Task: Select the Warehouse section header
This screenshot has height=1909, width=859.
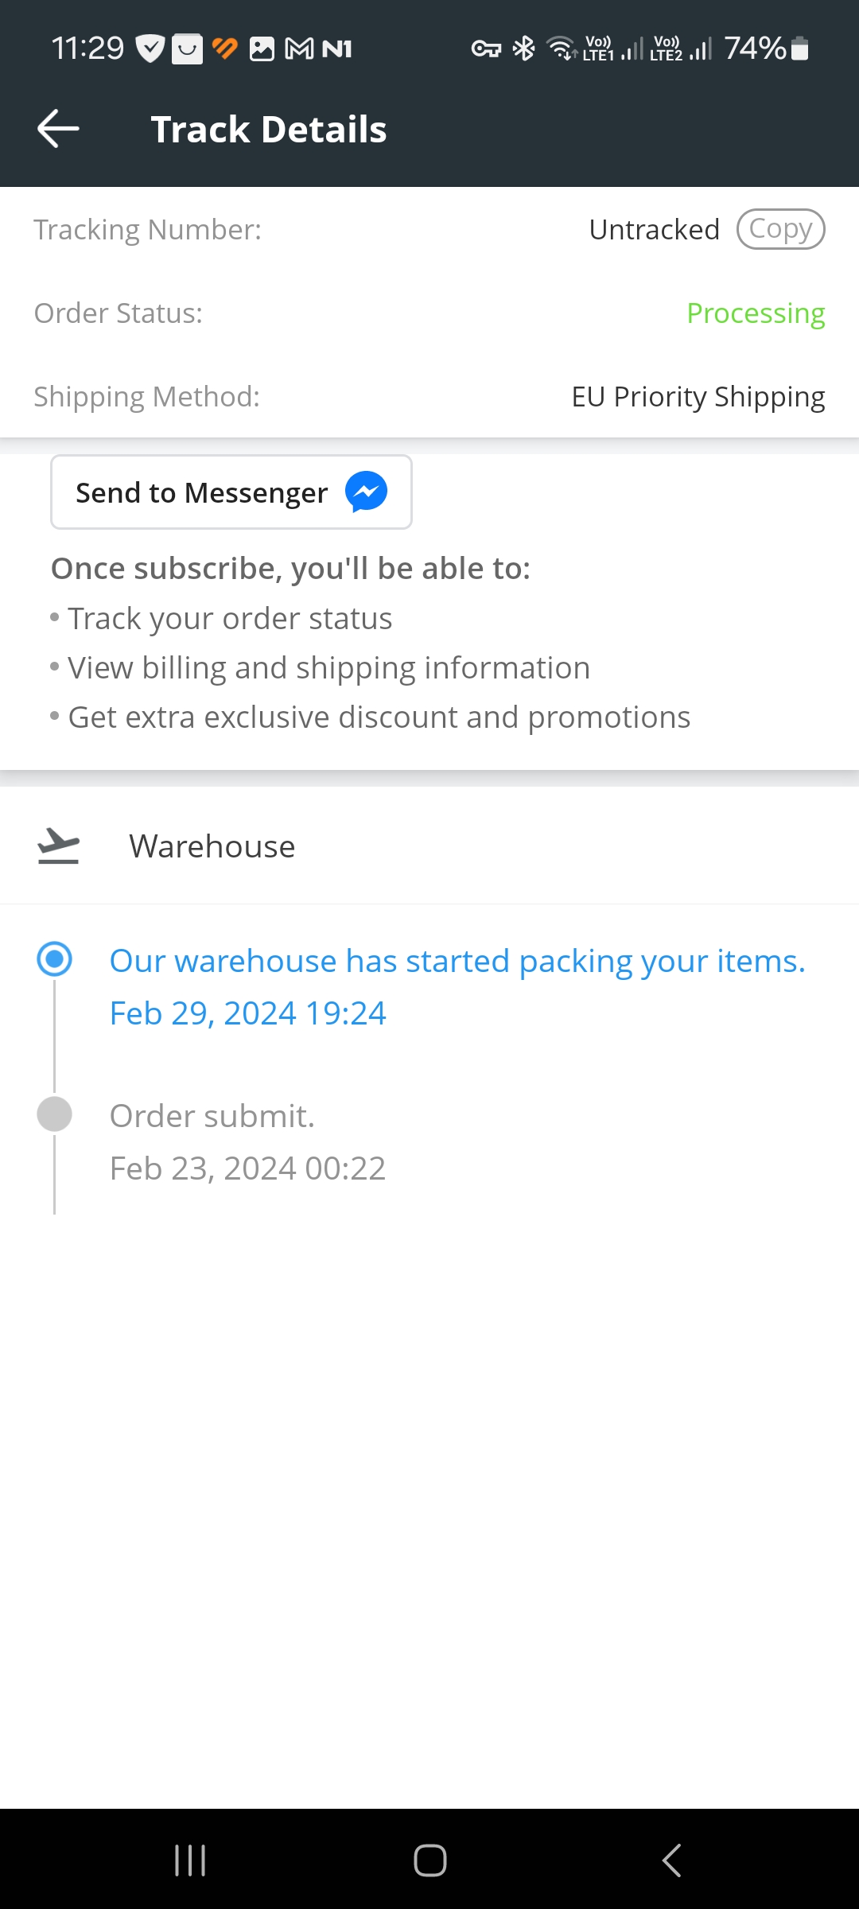Action: [429, 846]
